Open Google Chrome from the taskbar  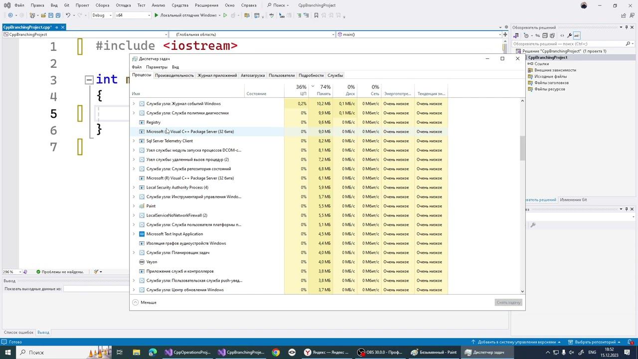pos(276,353)
